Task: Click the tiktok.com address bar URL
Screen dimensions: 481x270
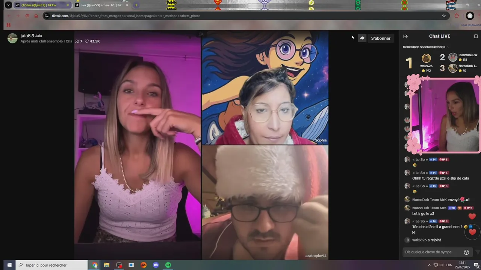Action: [126, 16]
